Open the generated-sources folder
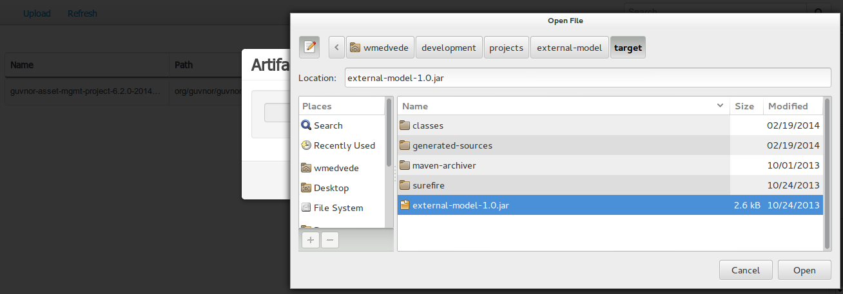The width and height of the screenshot is (843, 294). click(x=452, y=145)
